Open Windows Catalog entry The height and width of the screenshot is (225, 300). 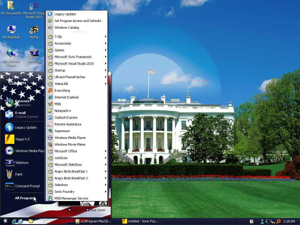pos(76,28)
